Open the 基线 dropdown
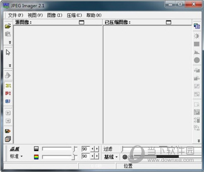The width and height of the screenshot is (204, 172). point(111,157)
